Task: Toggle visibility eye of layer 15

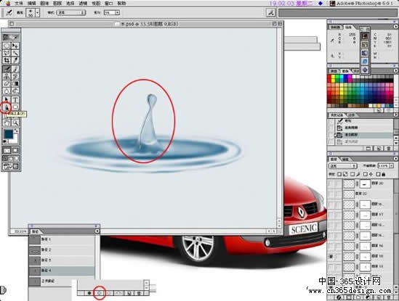Action: click(x=331, y=257)
